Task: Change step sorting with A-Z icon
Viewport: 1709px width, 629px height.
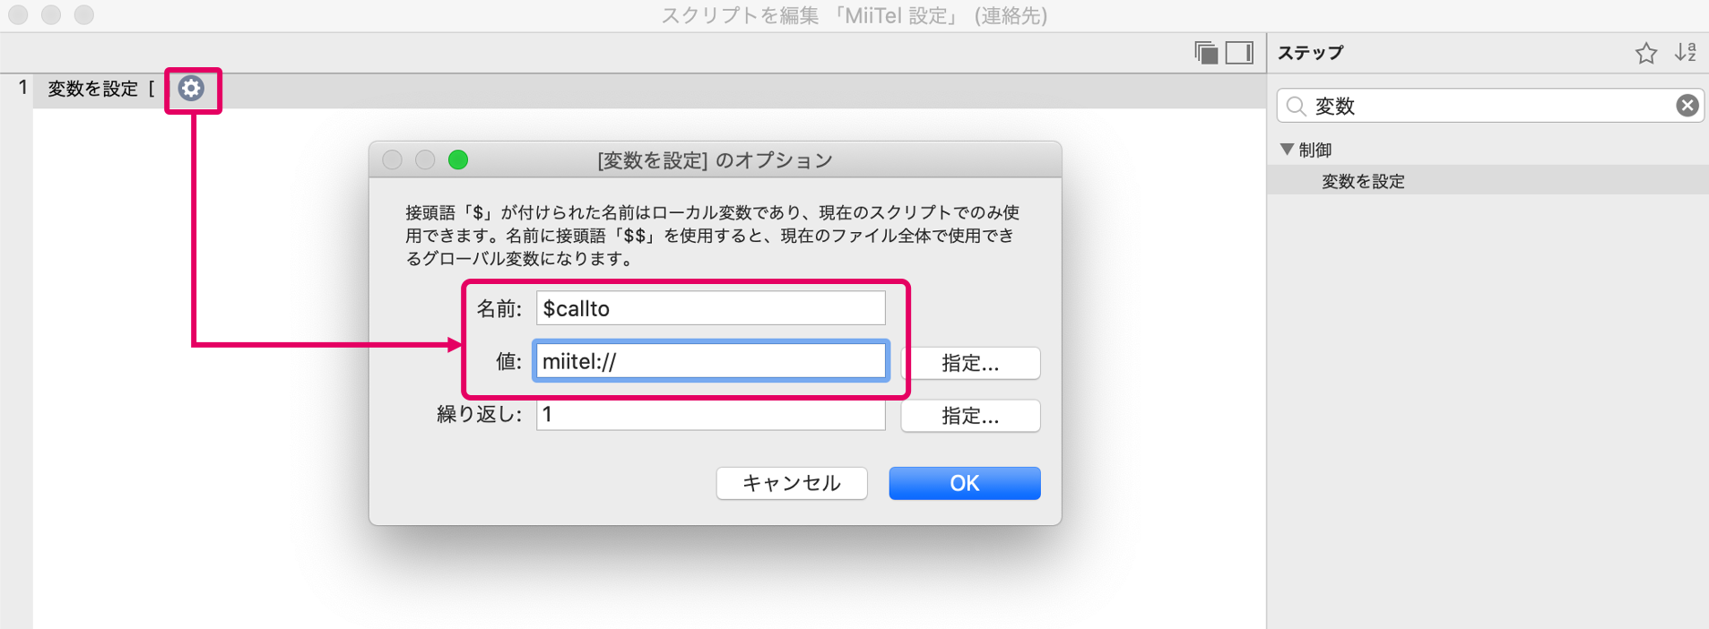Action: click(1686, 53)
